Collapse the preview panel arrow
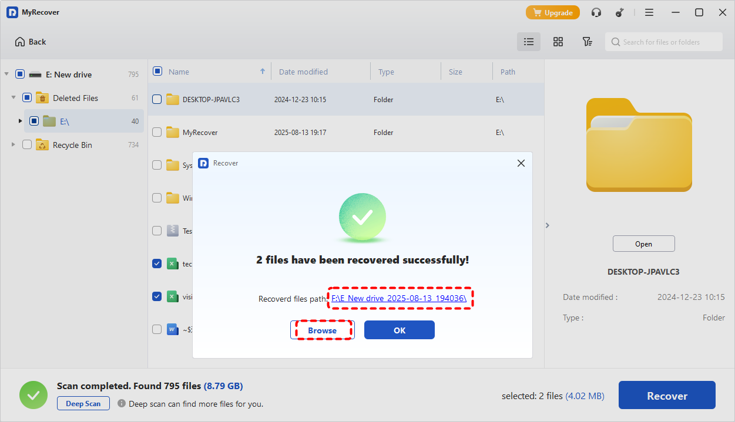Screen dimensions: 735x422 pyautogui.click(x=548, y=225)
